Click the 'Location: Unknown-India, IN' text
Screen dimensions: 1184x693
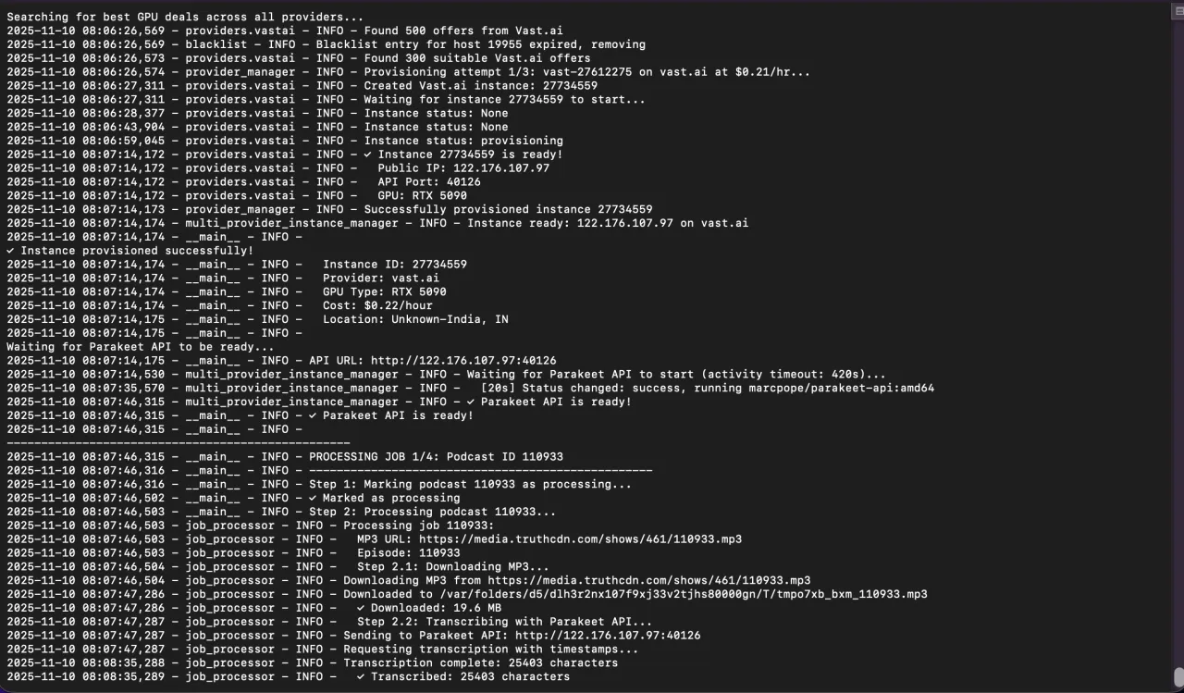pyautogui.click(x=414, y=319)
